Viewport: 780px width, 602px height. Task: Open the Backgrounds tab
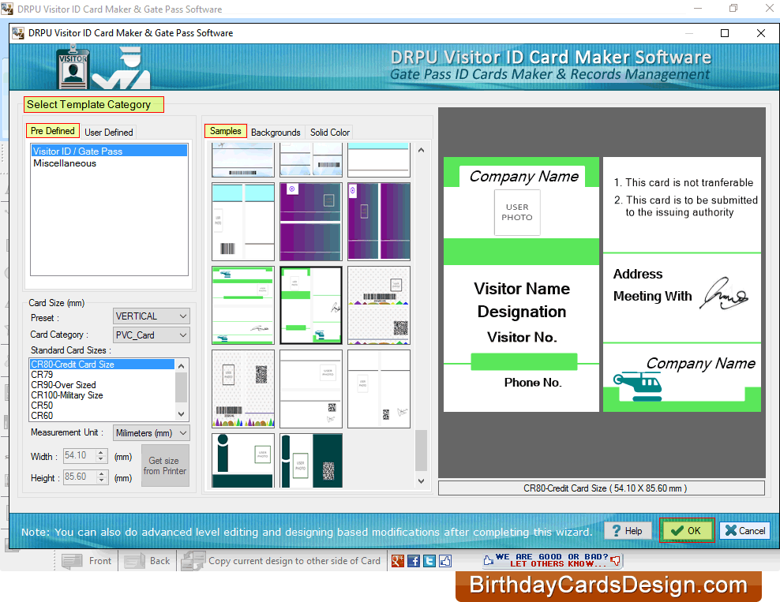click(x=276, y=133)
